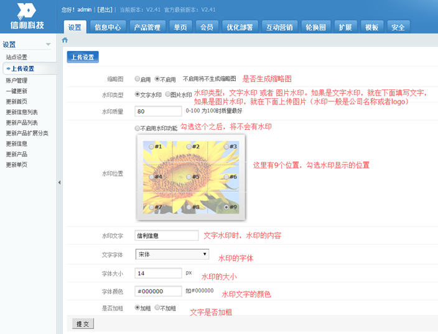Expand the 设置 sidebar header arrow

pyautogui.click(x=49, y=45)
